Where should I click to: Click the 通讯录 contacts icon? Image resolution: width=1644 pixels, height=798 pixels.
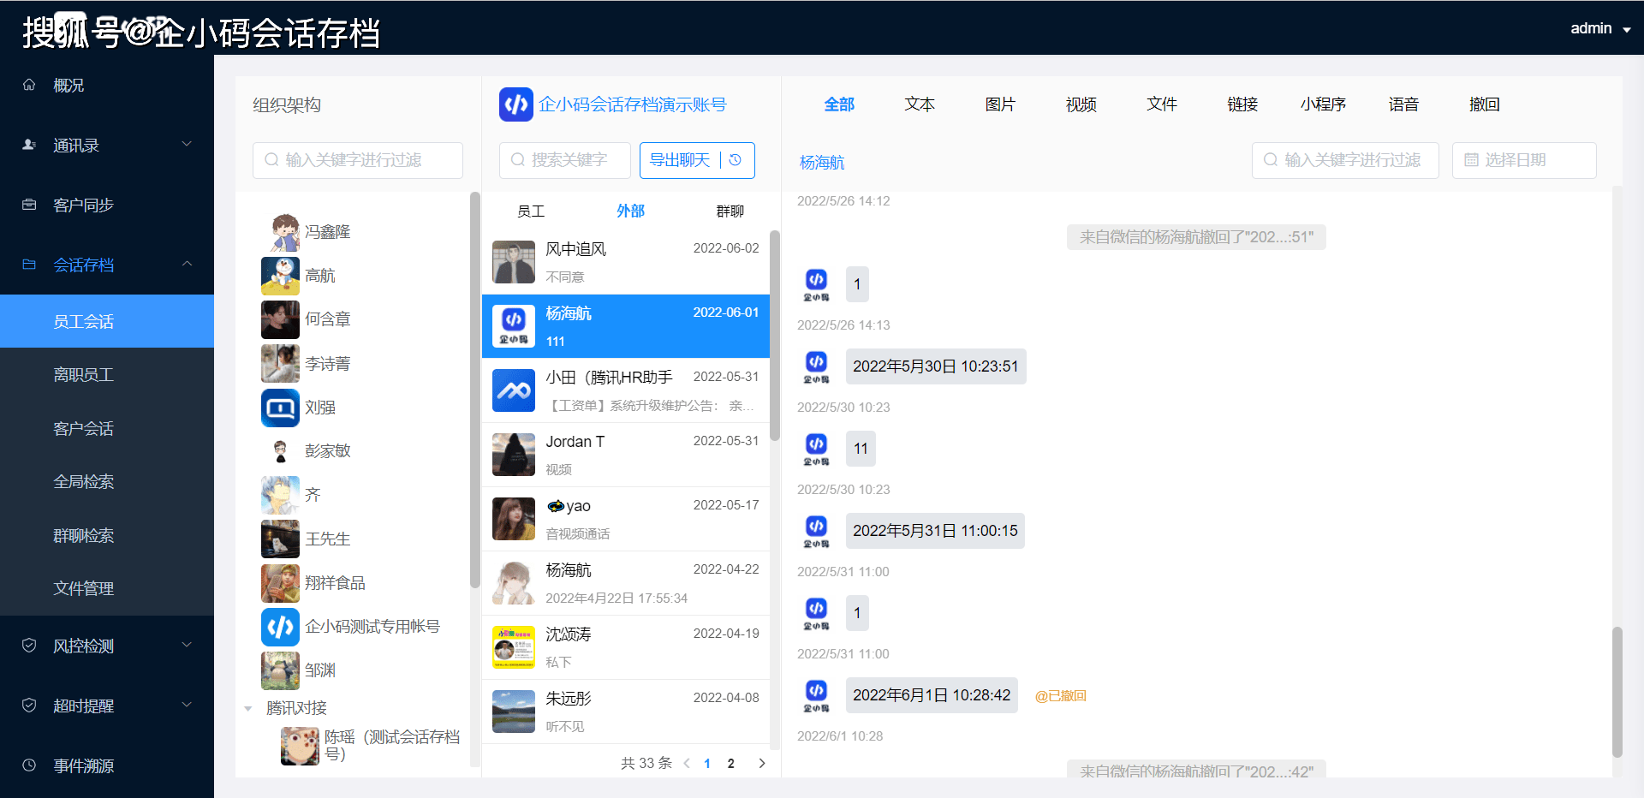(29, 145)
